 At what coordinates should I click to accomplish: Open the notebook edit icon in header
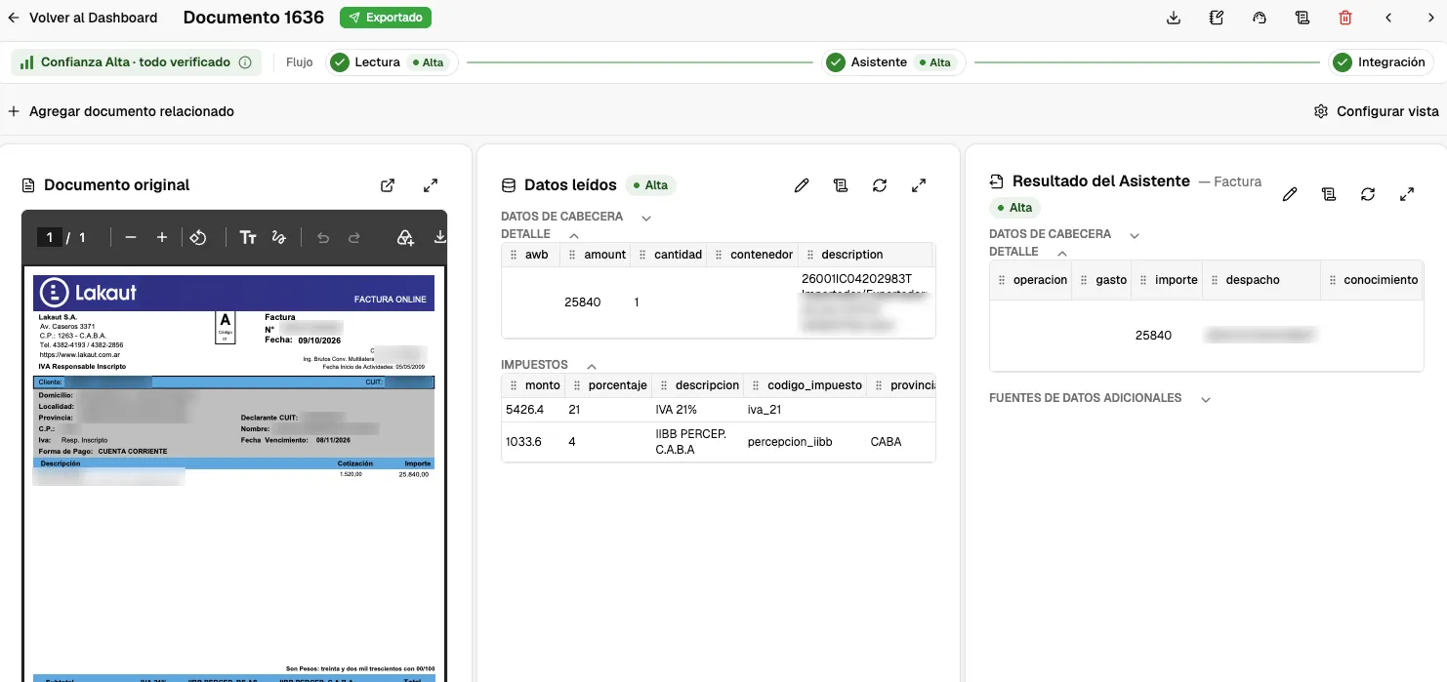[x=1217, y=18]
